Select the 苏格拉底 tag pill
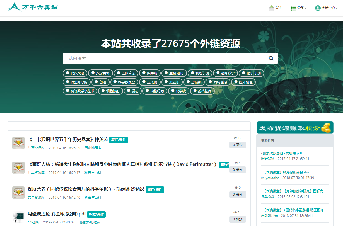 [x=202, y=91]
